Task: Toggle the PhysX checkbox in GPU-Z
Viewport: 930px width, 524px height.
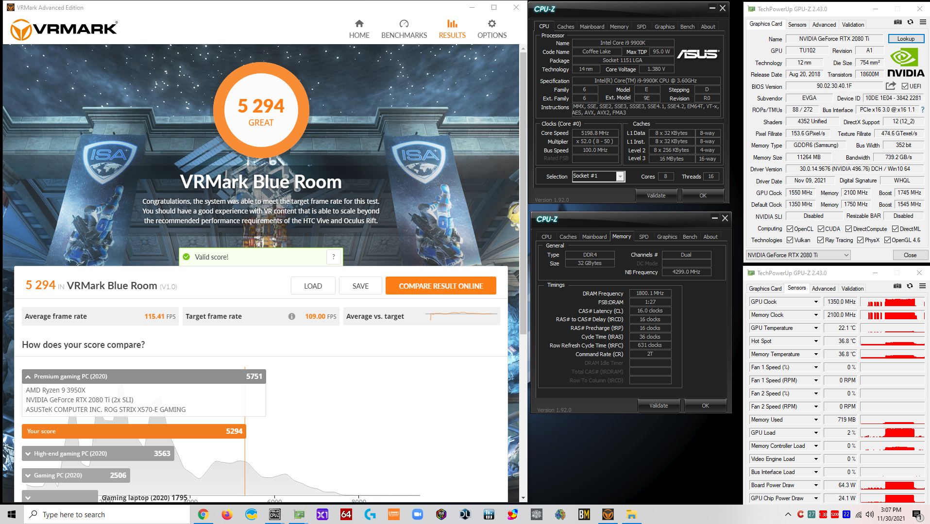Action: coord(861,240)
